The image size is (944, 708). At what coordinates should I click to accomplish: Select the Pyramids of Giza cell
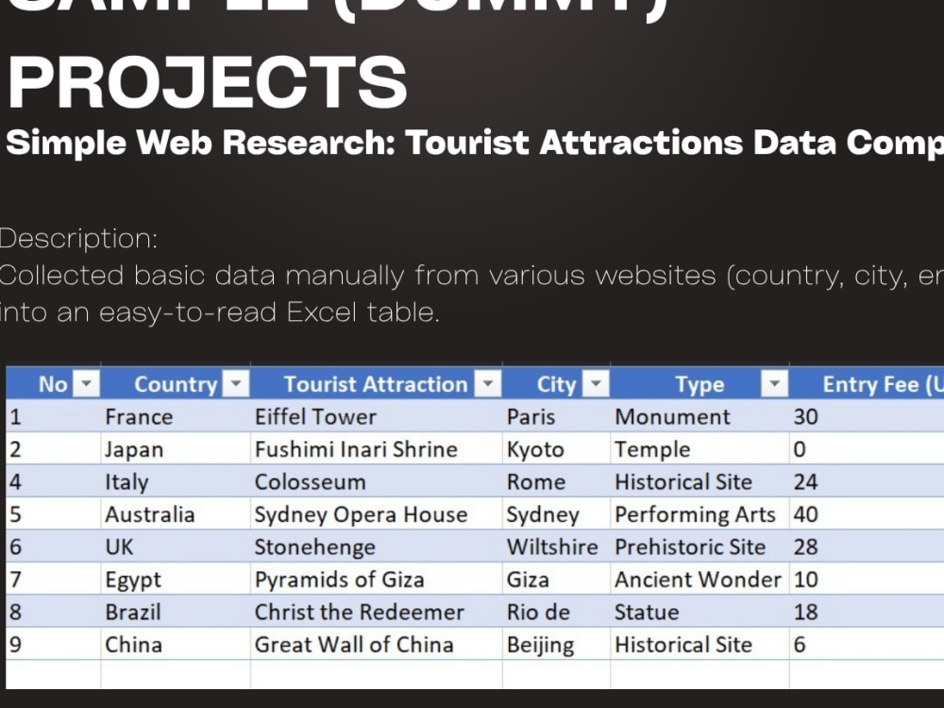coord(377,580)
